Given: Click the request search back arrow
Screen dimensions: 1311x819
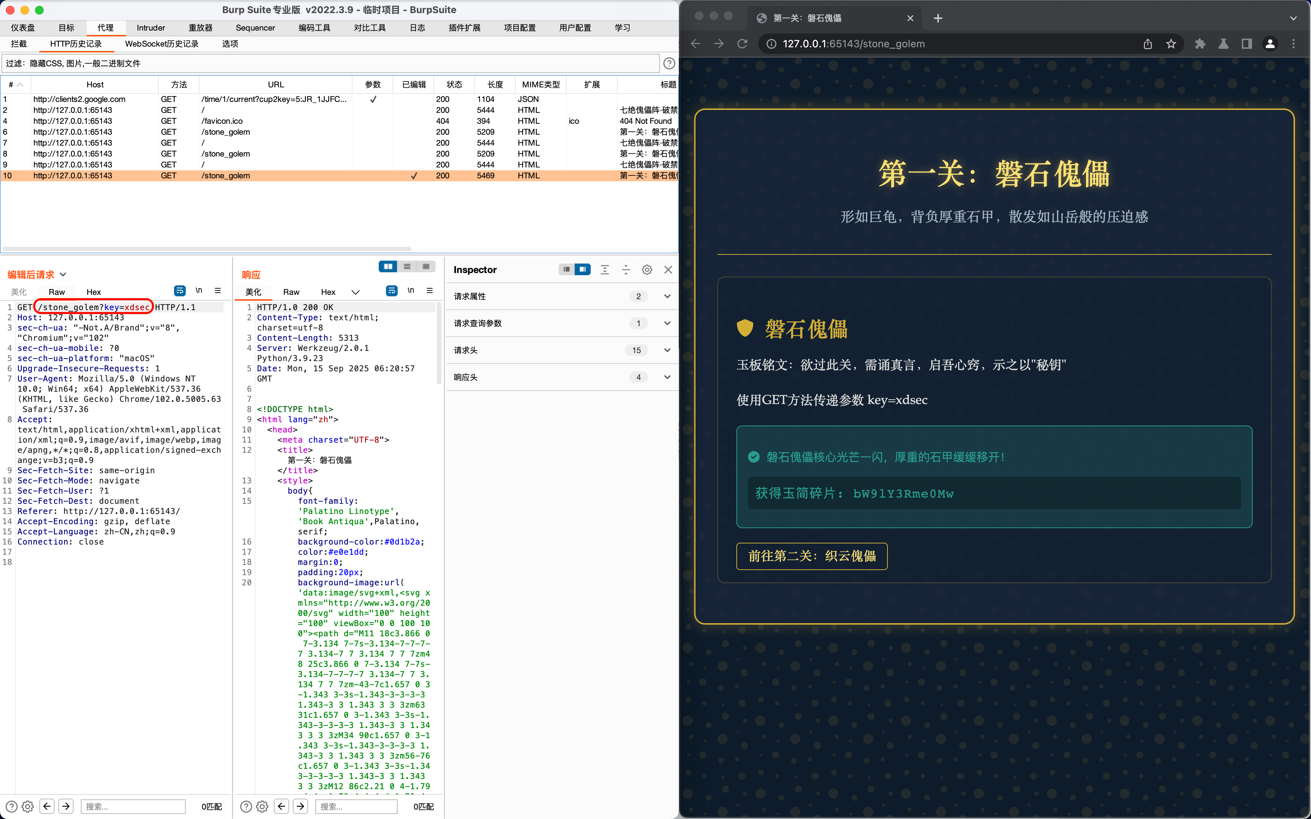Looking at the screenshot, I should tap(47, 806).
